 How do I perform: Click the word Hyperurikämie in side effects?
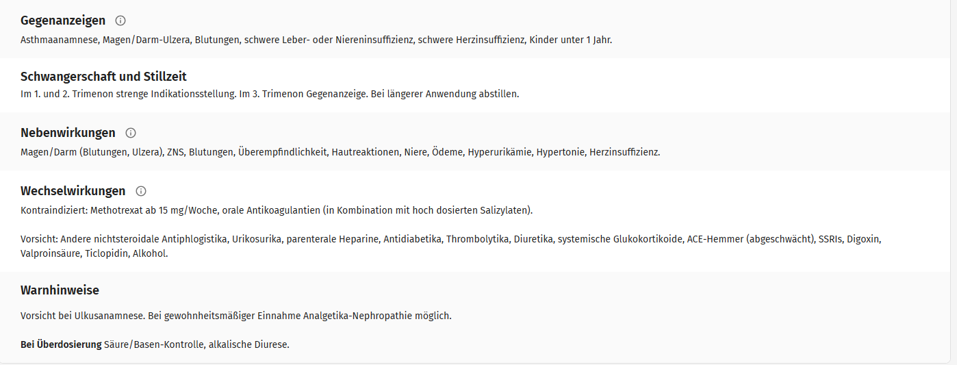click(x=500, y=152)
